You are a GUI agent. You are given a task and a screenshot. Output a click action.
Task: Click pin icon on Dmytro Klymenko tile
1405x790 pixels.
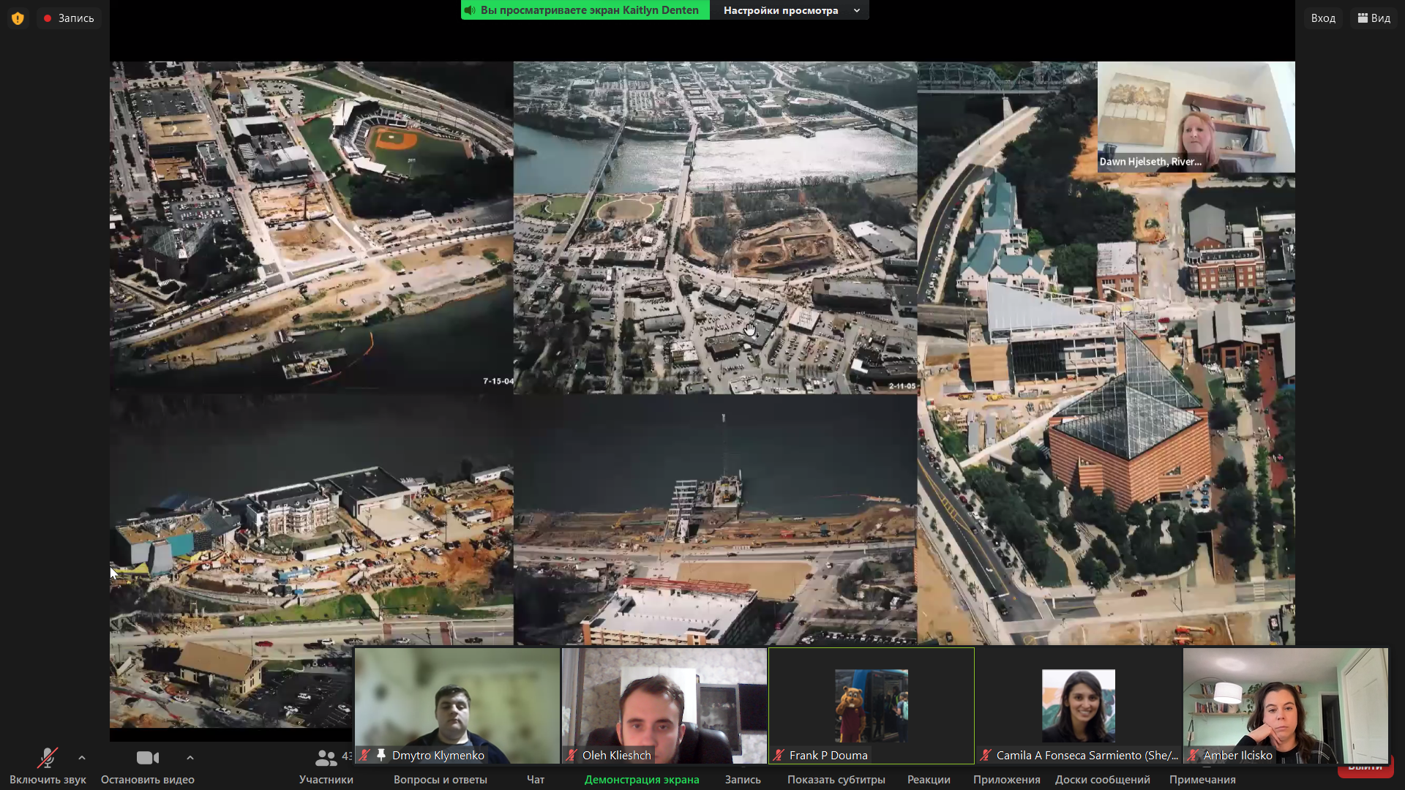[381, 754]
